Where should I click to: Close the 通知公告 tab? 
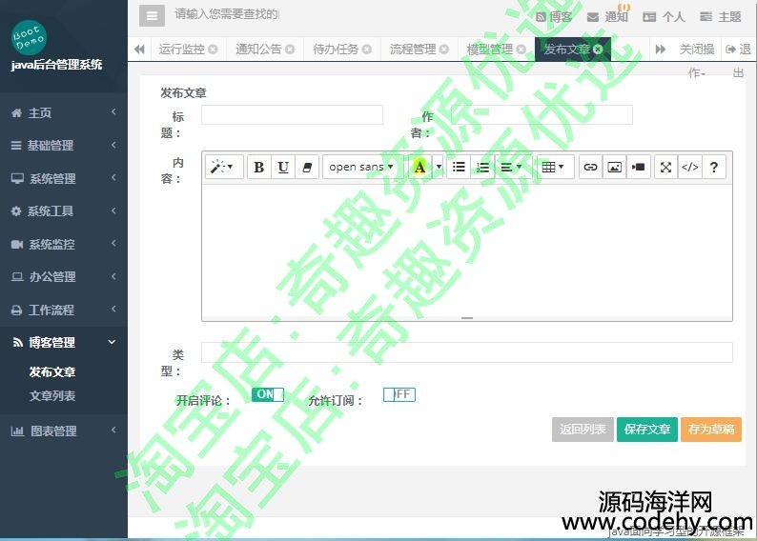click(x=290, y=50)
